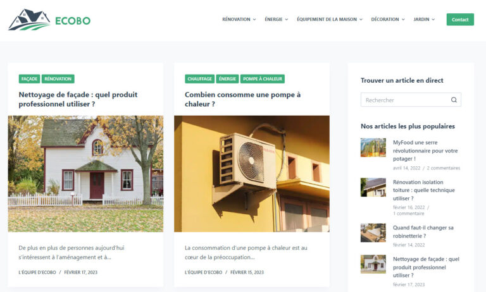Expand the Équipement de la maison chevron
This screenshot has height=292, width=486.
coord(361,20)
